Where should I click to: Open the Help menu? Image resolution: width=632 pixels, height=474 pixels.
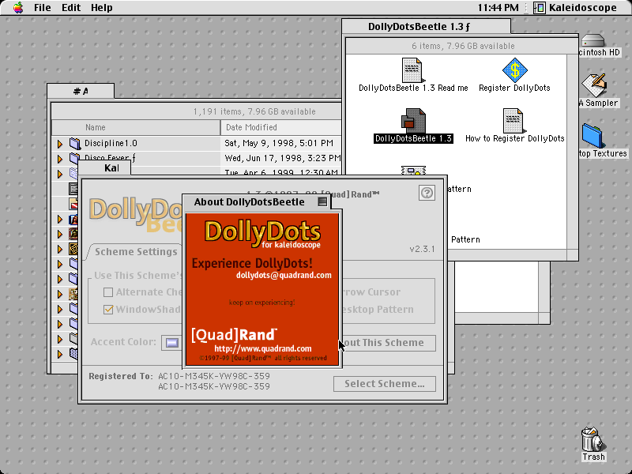102,8
